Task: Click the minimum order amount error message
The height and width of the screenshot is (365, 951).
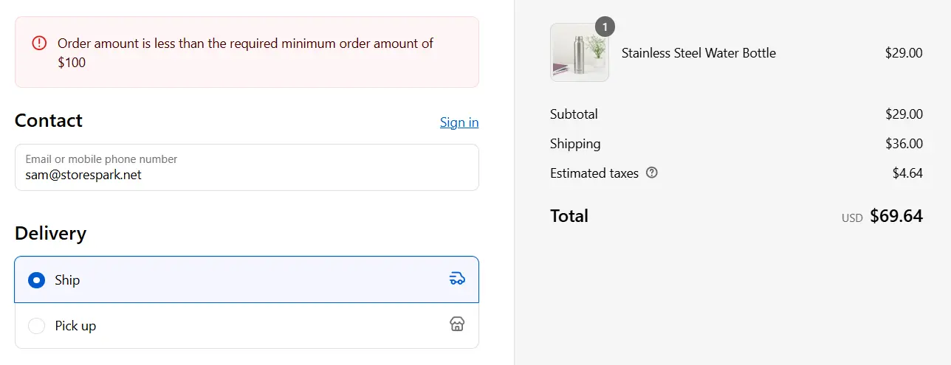Action: click(245, 53)
